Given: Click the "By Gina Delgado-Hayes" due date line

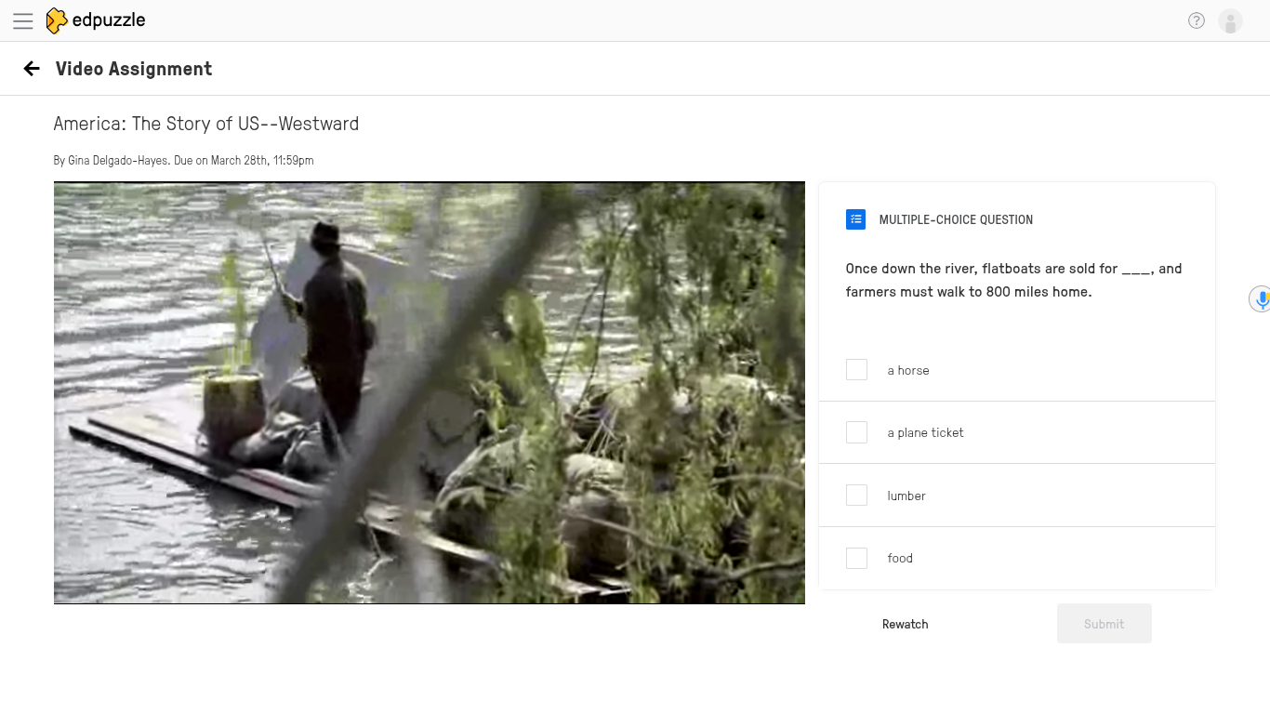Looking at the screenshot, I should (184, 160).
